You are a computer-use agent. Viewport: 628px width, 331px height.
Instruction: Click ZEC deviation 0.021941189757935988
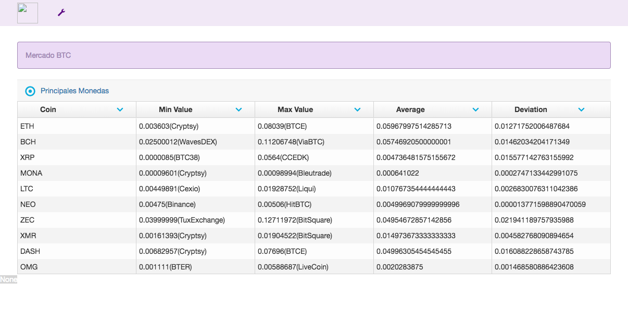534,220
